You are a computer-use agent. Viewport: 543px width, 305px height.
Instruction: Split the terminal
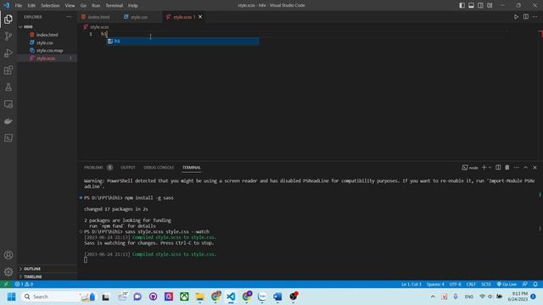click(x=498, y=168)
